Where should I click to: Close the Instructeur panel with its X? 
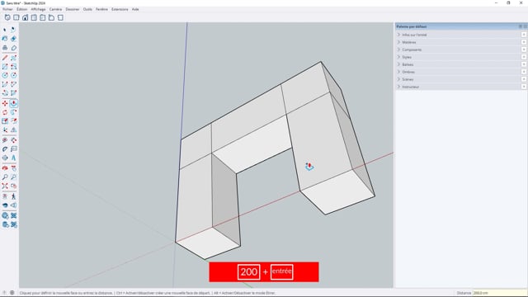pyautogui.click(x=524, y=87)
